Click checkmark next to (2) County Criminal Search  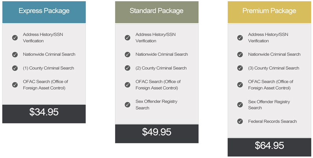pyautogui.click(x=127, y=68)
